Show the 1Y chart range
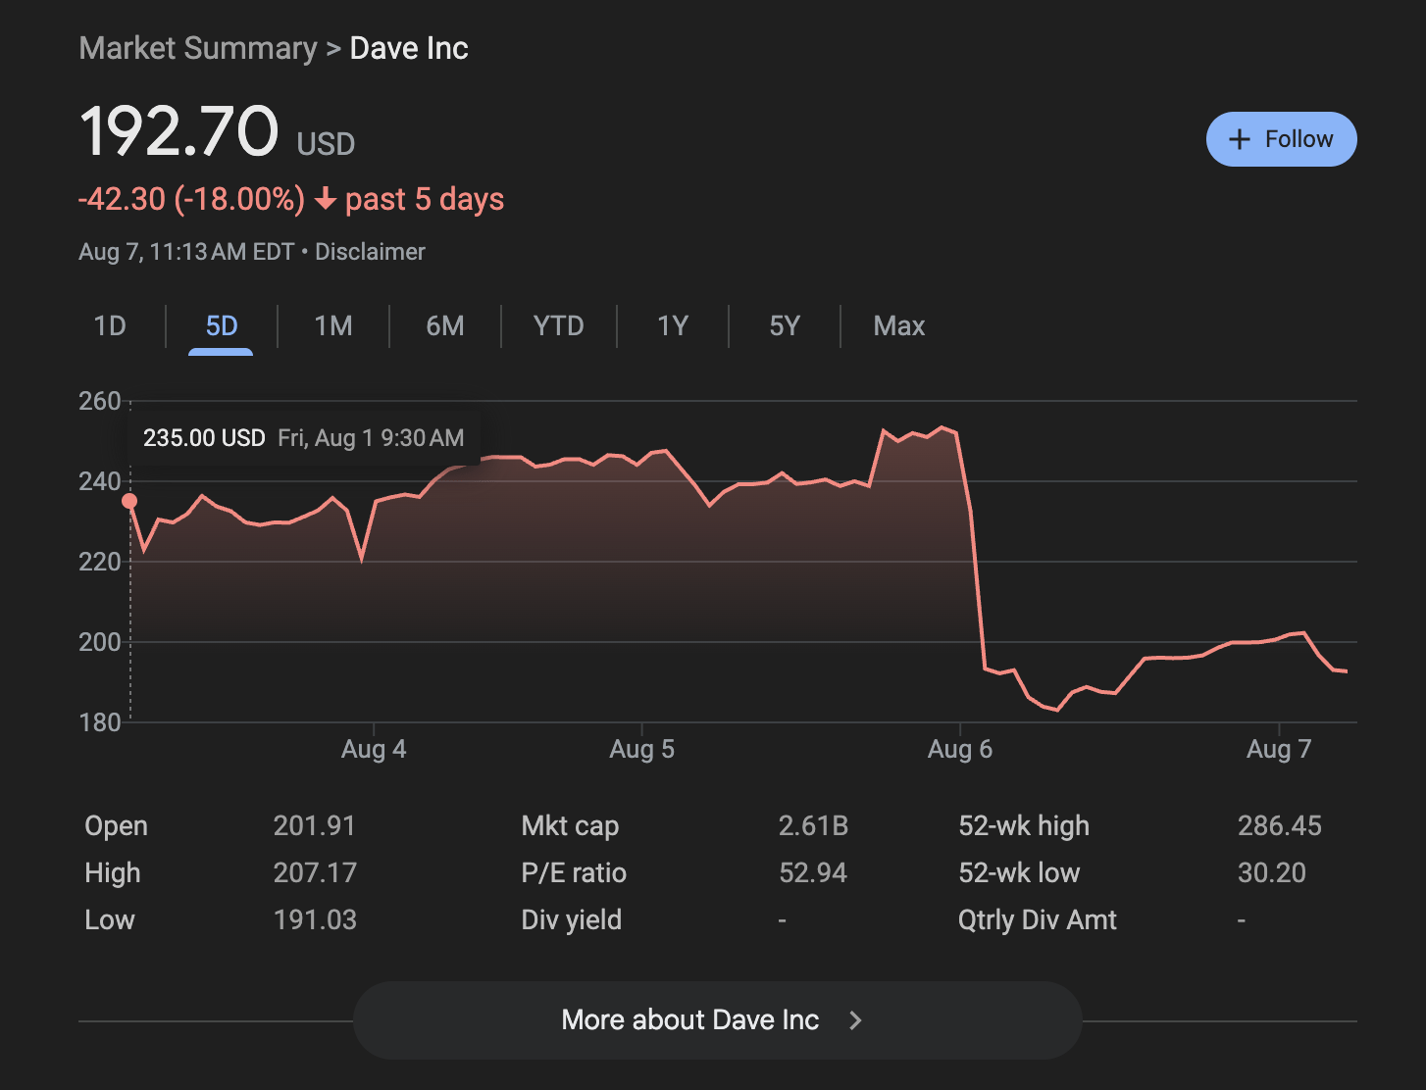The width and height of the screenshot is (1426, 1090). tap(673, 325)
